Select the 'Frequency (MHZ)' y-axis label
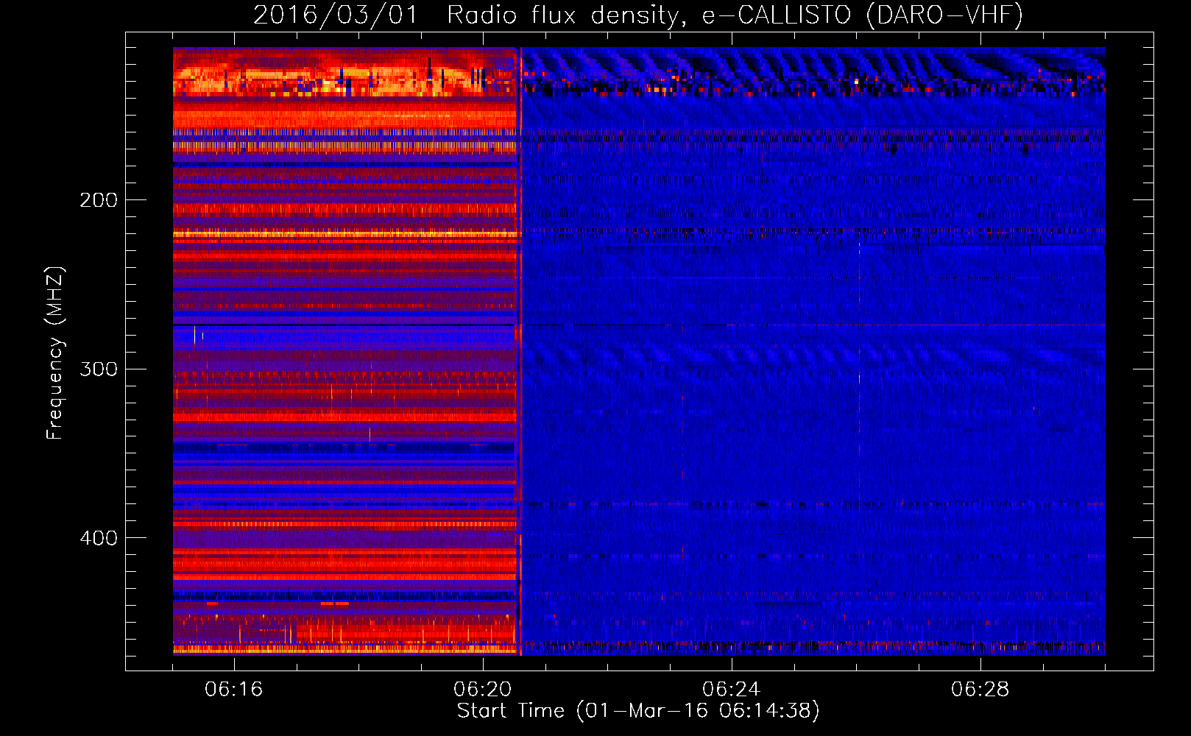This screenshot has width=1191, height=736. [55, 353]
